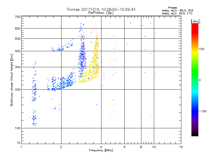
Task: Click the 'Stationary phase Virtual Height [km]' axis label
Action: pos(12,80)
